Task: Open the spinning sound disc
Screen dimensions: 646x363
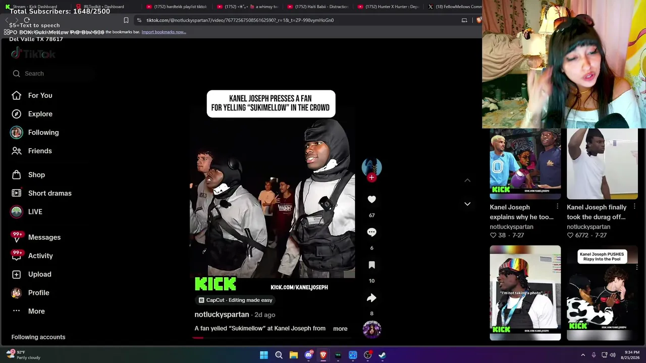Action: 371,329
